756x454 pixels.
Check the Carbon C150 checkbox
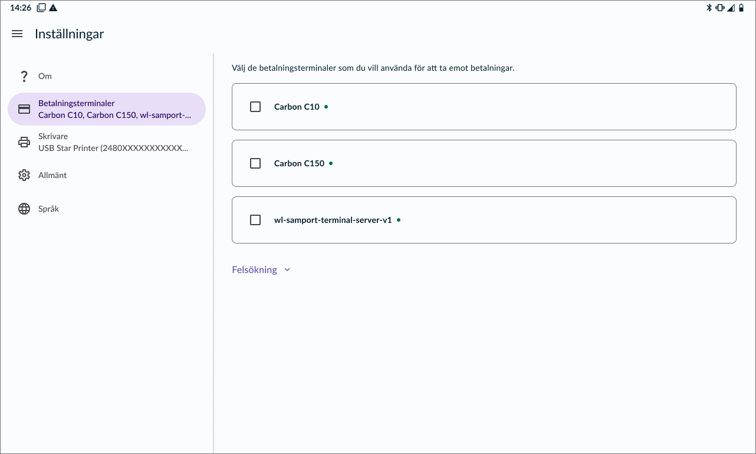click(x=255, y=163)
